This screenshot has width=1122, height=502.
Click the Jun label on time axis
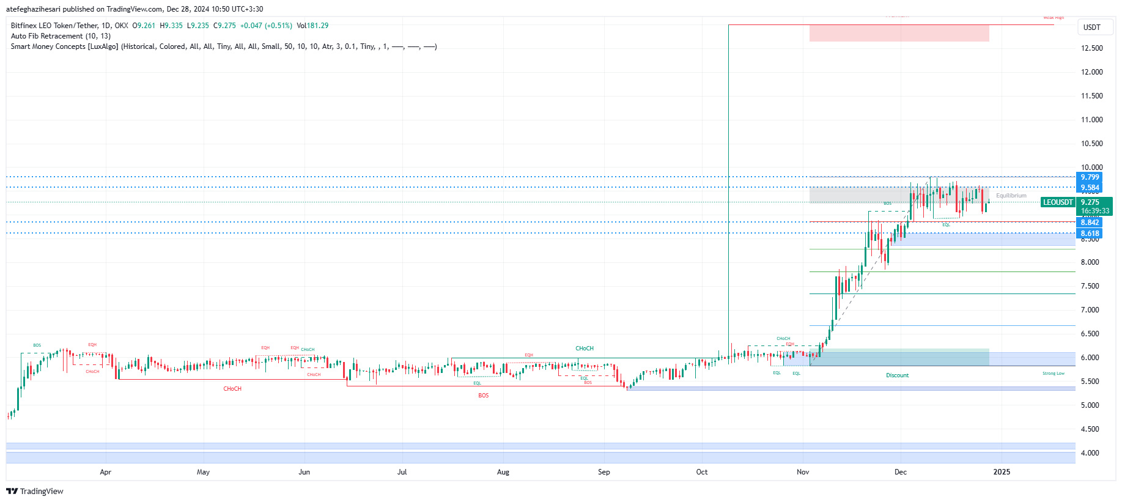(x=304, y=472)
